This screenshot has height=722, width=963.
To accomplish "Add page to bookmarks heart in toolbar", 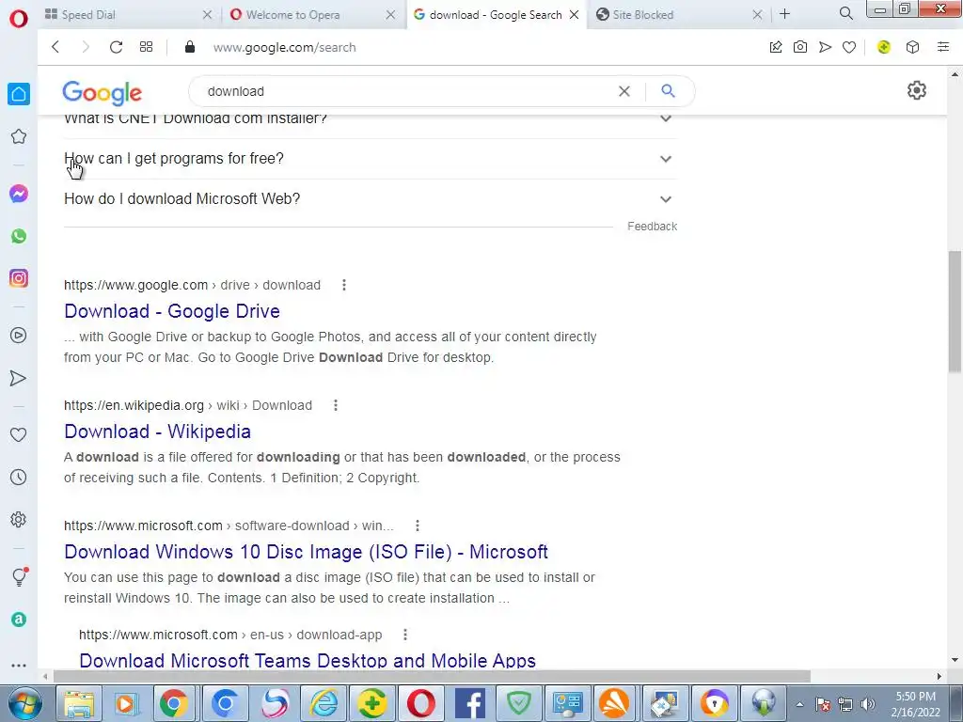I will (849, 47).
